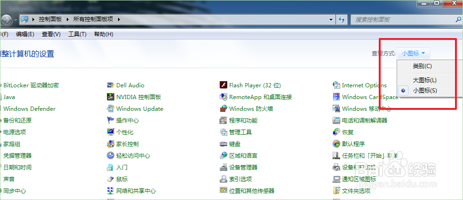Click the 区域和语言 globe icon
Viewport: 463px width, 200px height.
(x=223, y=155)
